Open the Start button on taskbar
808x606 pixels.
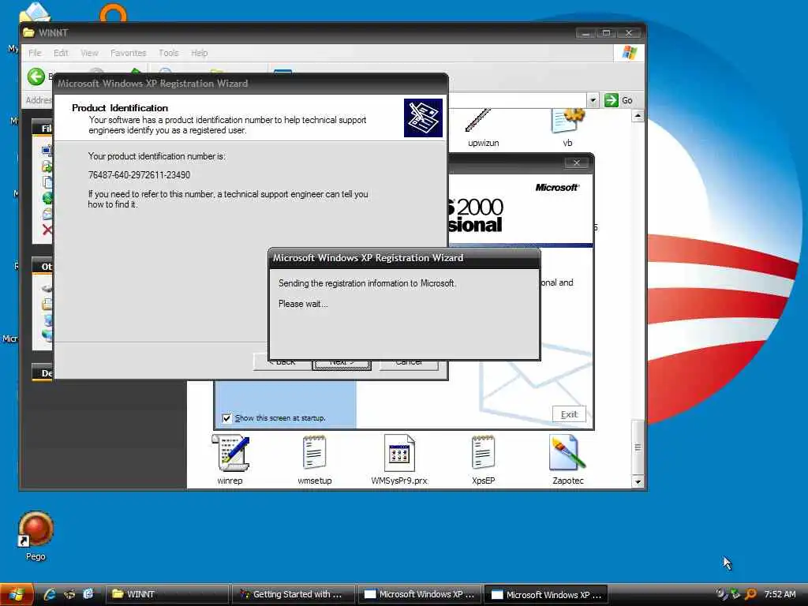[17, 594]
